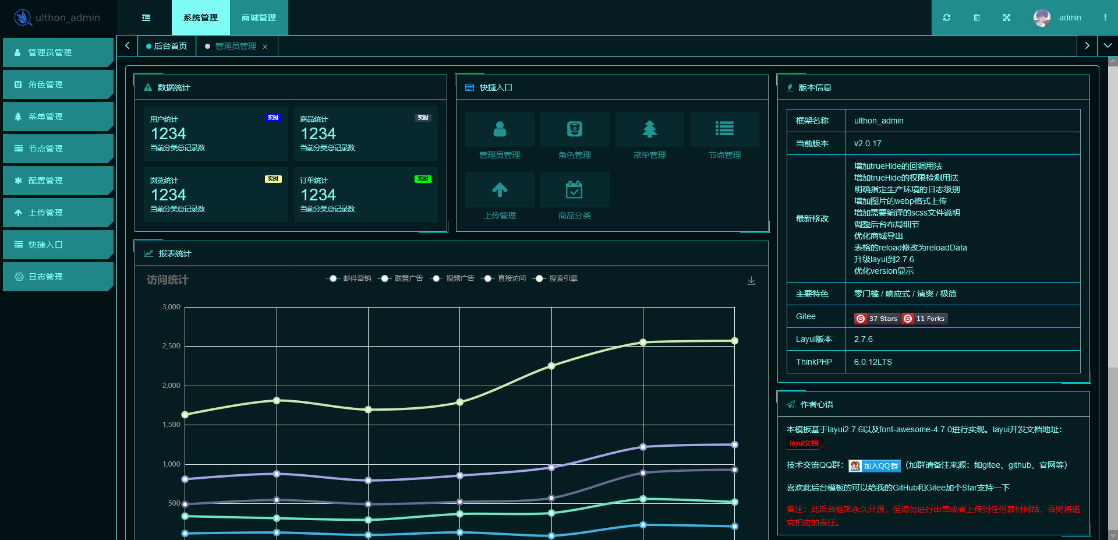Click the refresh icon in the header
This screenshot has width=1118, height=540.
tap(947, 17)
